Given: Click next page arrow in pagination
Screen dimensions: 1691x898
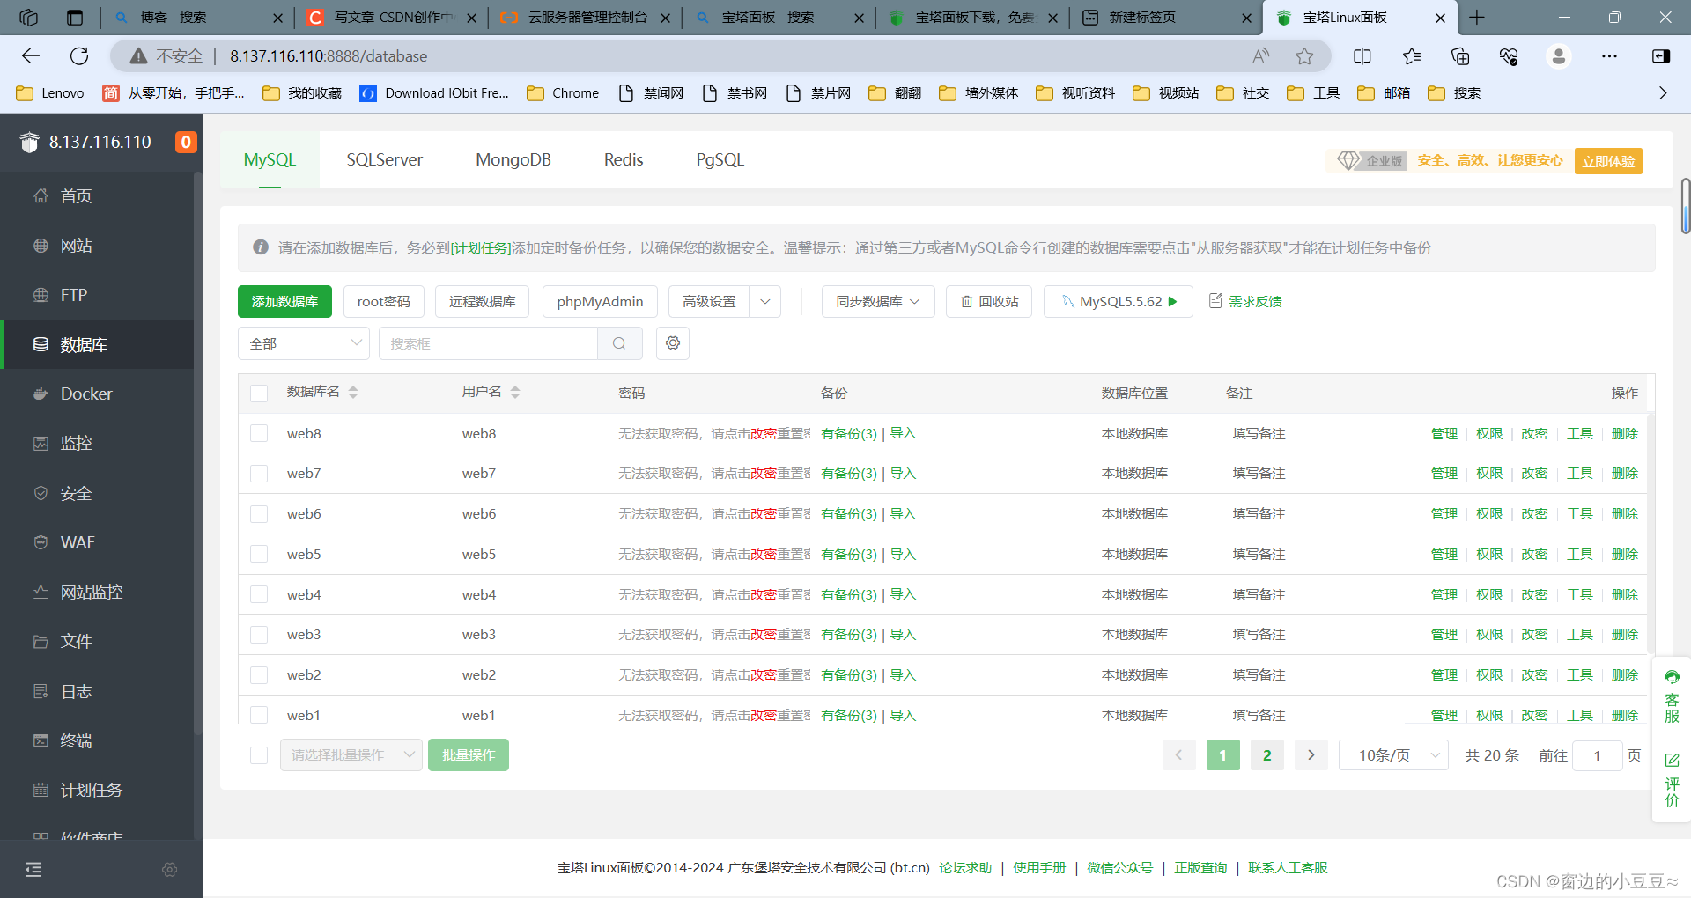Looking at the screenshot, I should (1311, 755).
